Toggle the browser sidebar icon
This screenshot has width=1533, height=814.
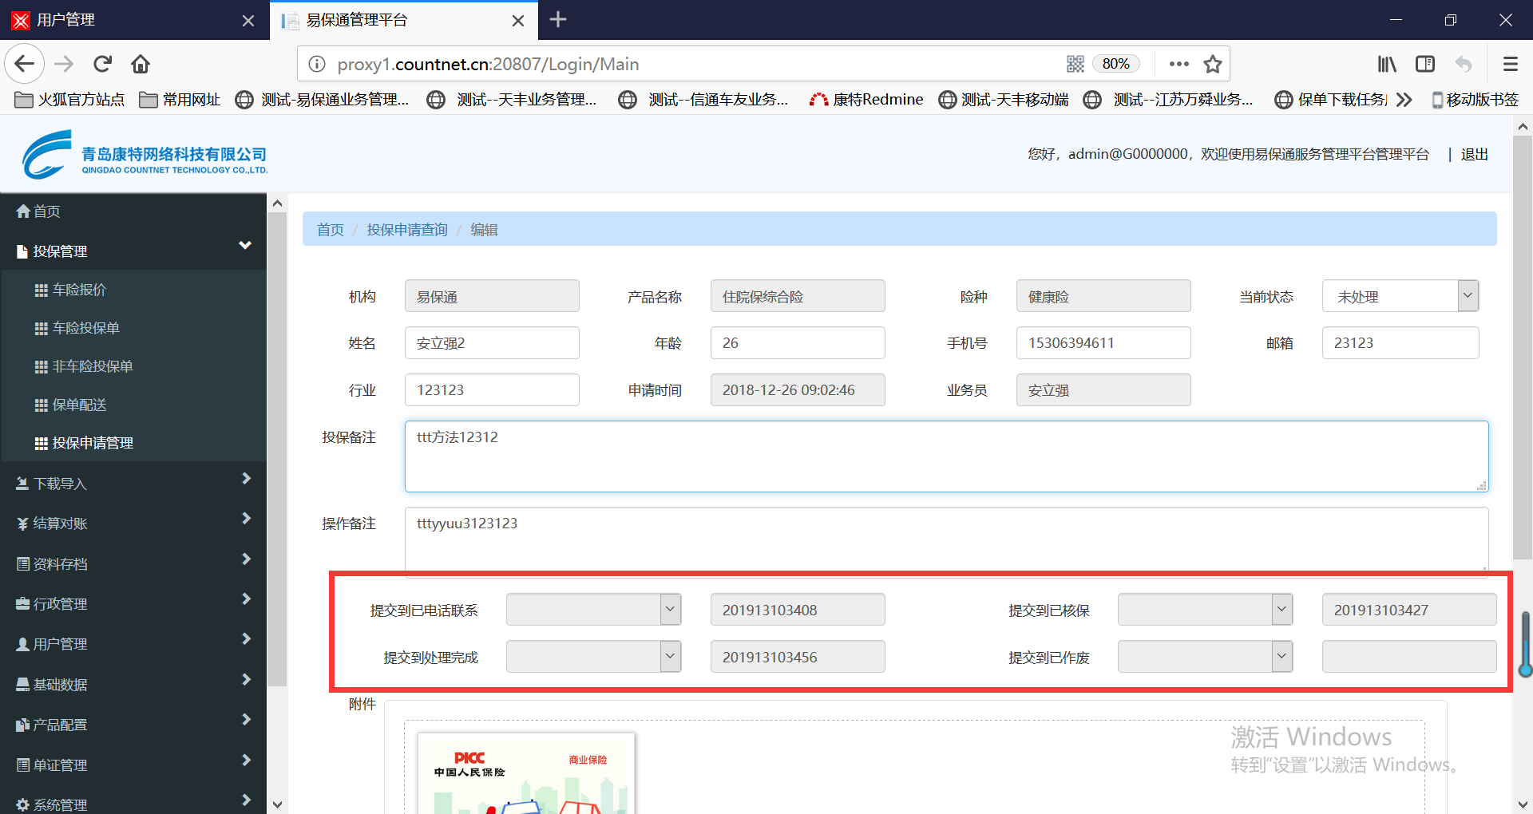pyautogui.click(x=1425, y=64)
